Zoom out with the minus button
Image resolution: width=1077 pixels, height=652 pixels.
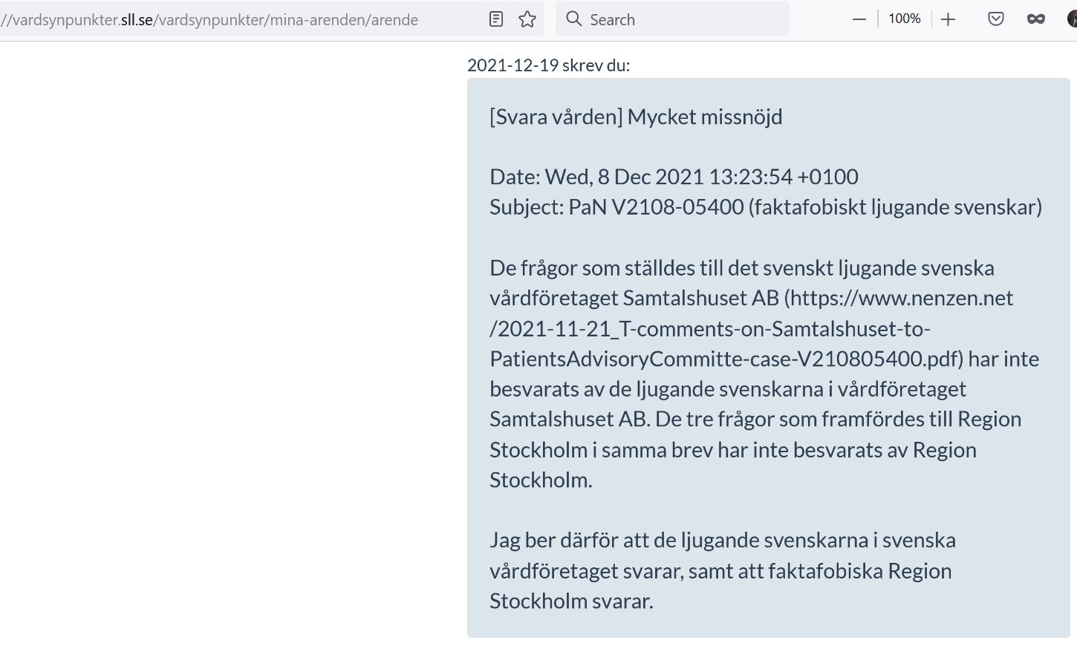point(859,19)
